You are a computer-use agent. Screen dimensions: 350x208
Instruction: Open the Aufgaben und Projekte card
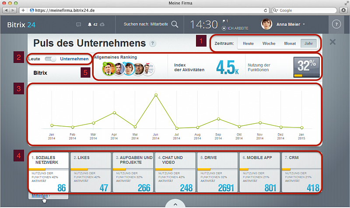click(x=133, y=172)
